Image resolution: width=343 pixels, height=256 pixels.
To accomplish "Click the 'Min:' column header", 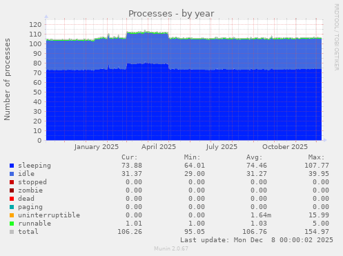I will point(192,157).
